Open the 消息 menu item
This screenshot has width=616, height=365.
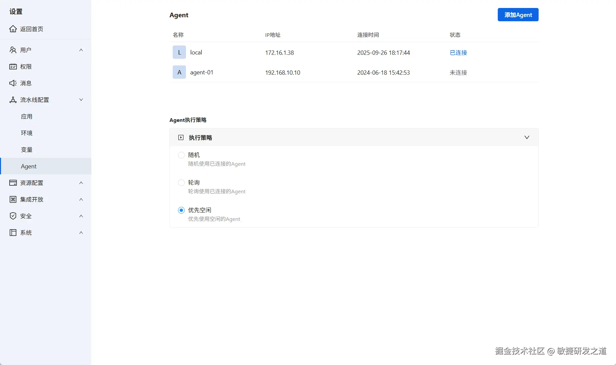tap(45, 83)
